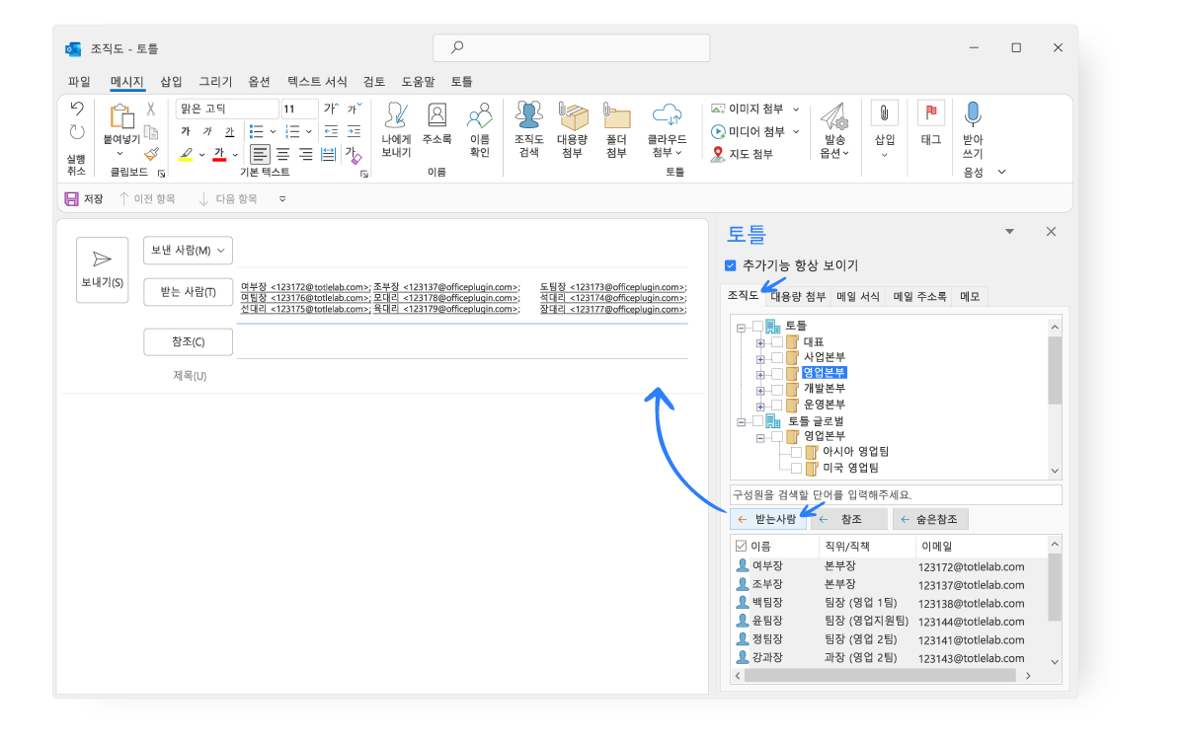
Task: Expand the 운영본부 tree node
Action: 760,405
